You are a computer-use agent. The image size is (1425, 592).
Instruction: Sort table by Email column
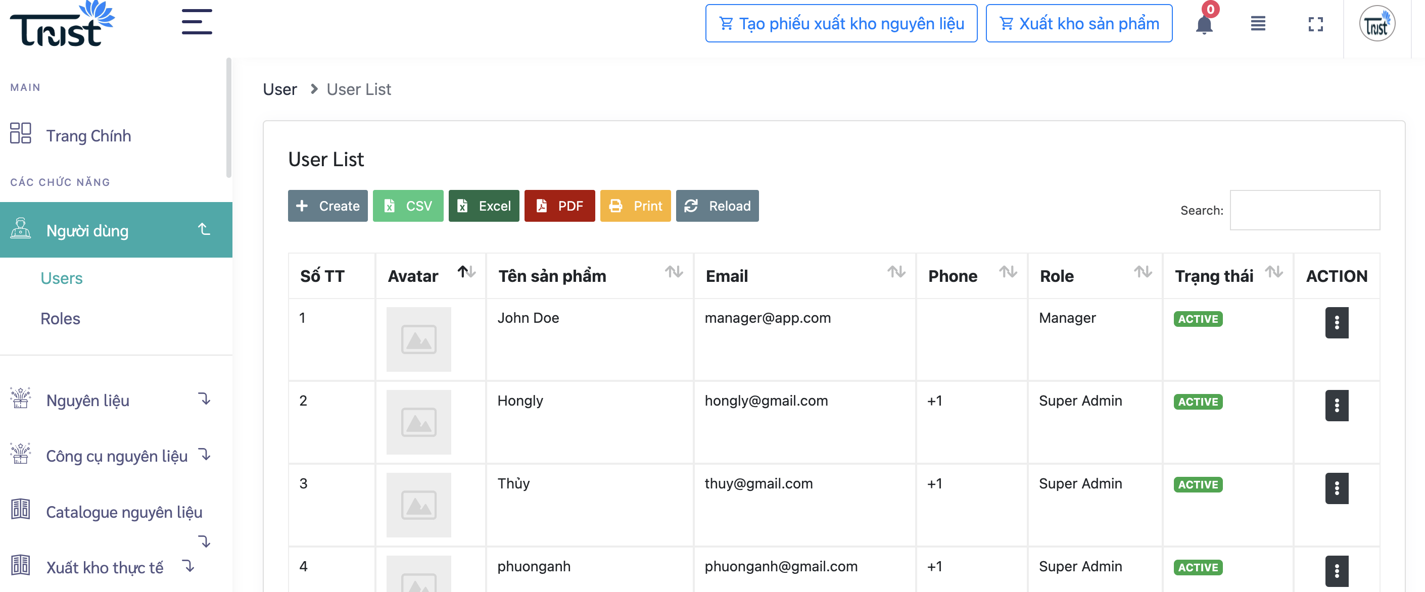pyautogui.click(x=896, y=271)
